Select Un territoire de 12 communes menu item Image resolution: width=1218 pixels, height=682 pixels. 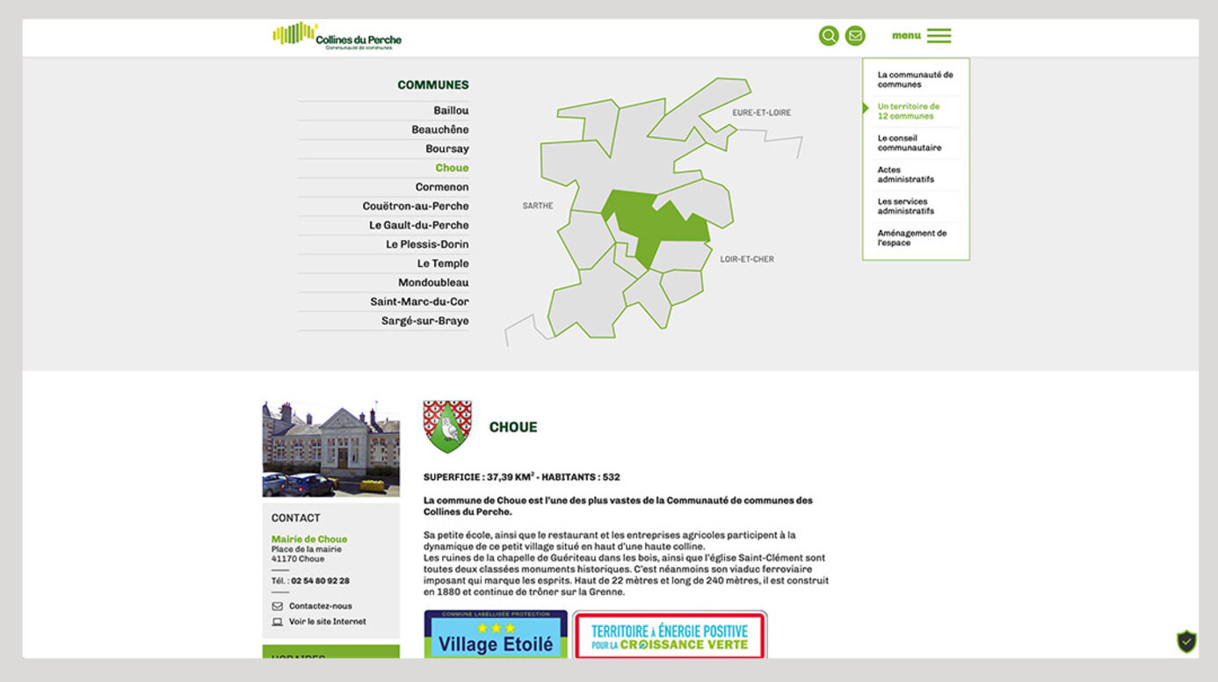[x=909, y=111]
